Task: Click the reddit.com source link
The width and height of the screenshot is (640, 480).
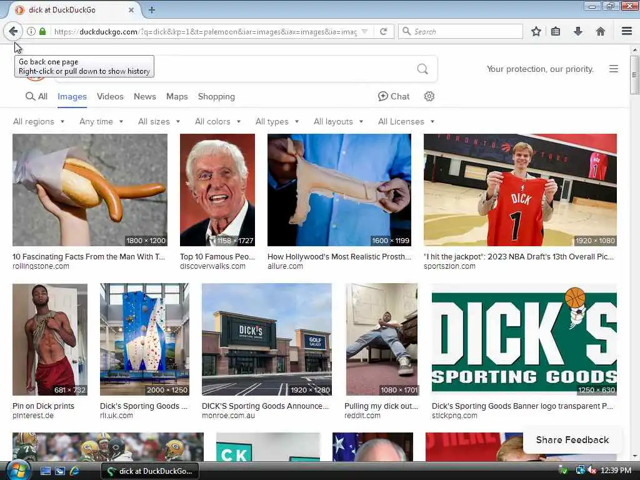Action: click(x=362, y=416)
